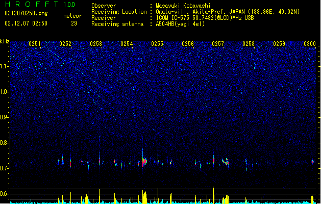Viewport: 321px width, 204px height.
Task: Click the 1.1 kHz axis label
Action: (x=5, y=66)
